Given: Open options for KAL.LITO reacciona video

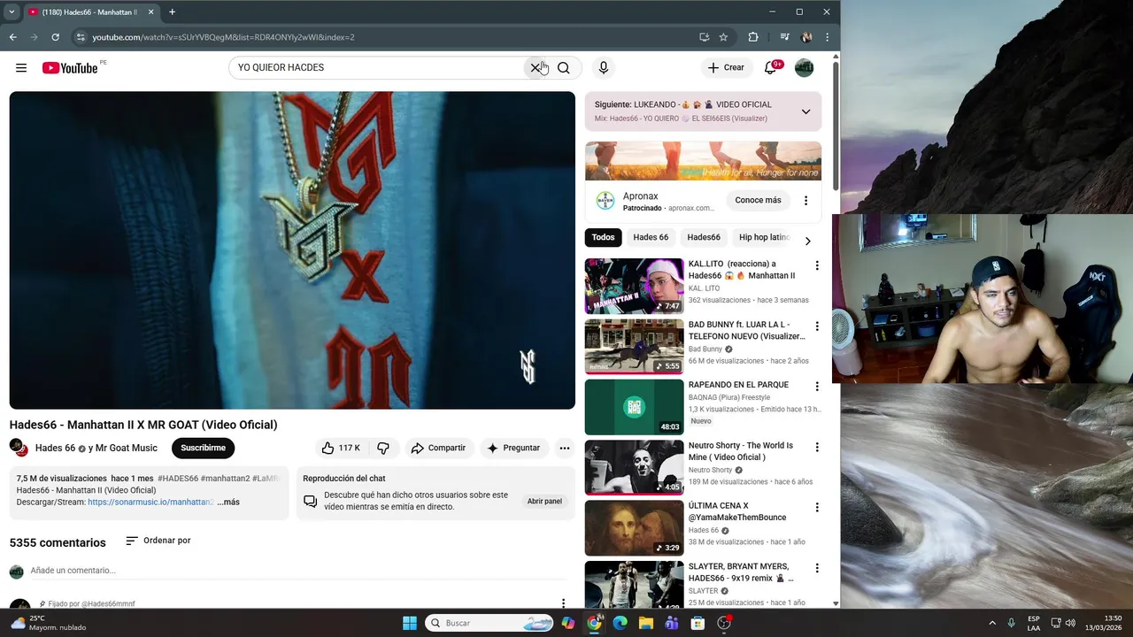Looking at the screenshot, I should coord(817,265).
